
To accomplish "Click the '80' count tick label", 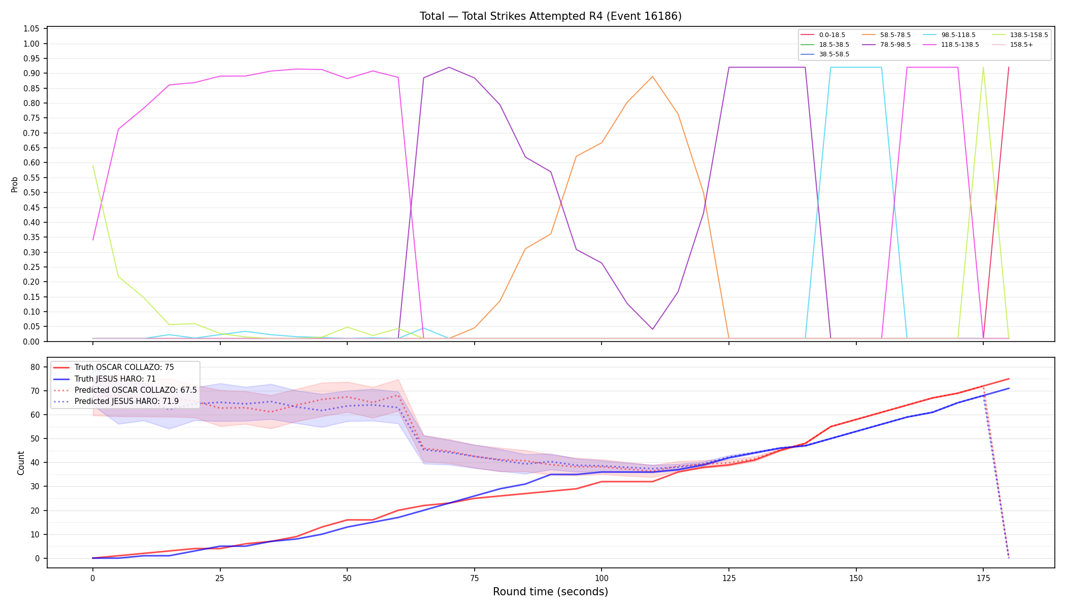I will [x=36, y=367].
